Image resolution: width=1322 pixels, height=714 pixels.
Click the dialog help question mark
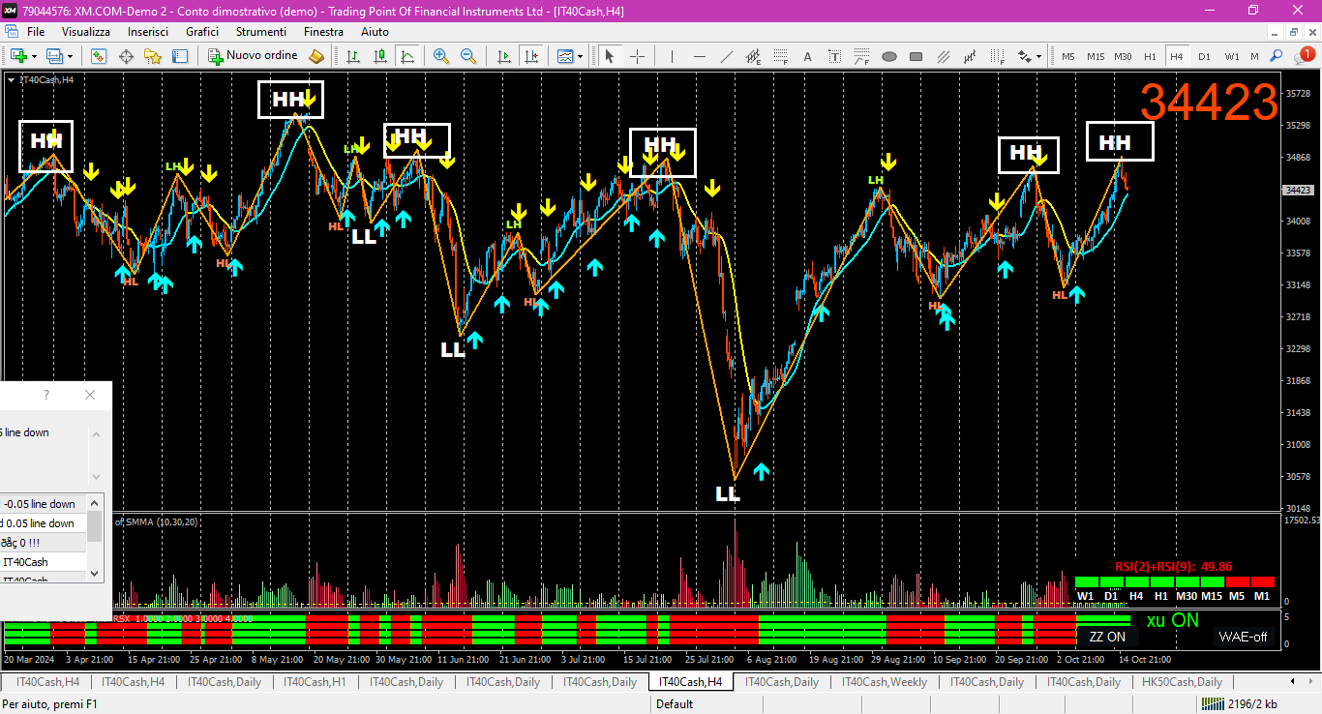point(45,395)
